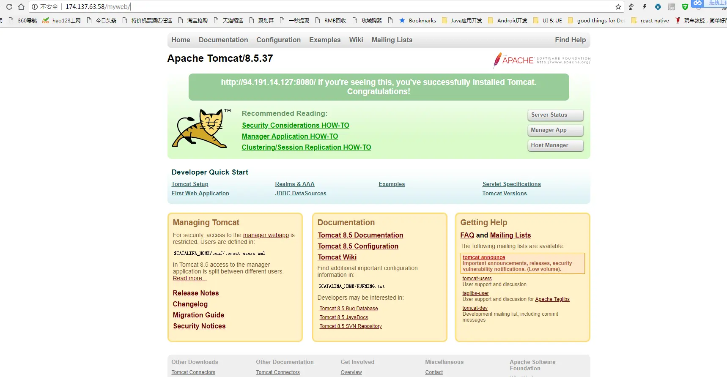727x377 pixels.
Task: Open the Examples nav item
Action: [x=325, y=40]
